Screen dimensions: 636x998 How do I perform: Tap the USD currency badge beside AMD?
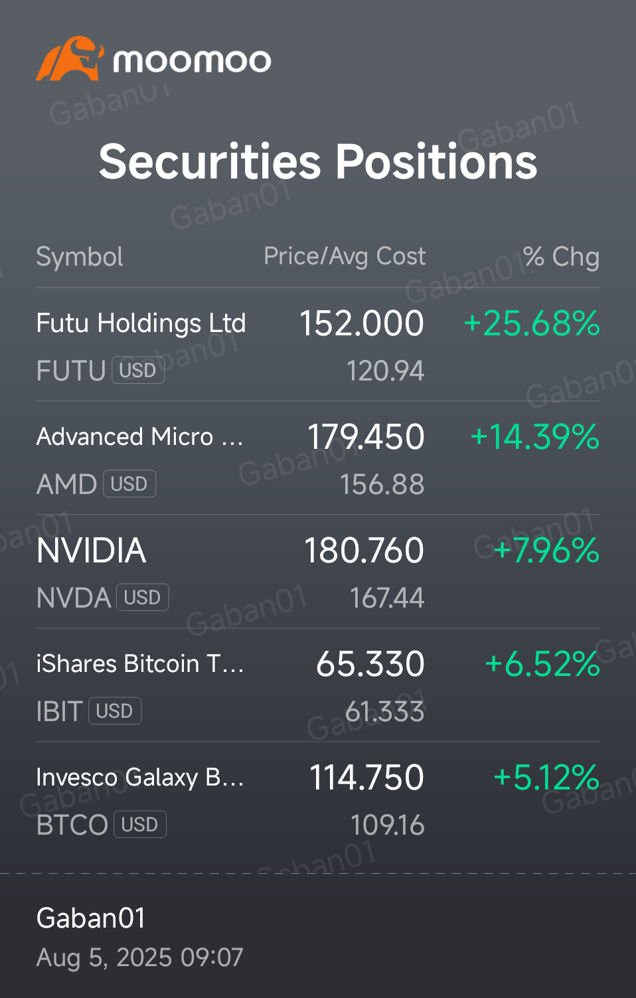pos(129,484)
